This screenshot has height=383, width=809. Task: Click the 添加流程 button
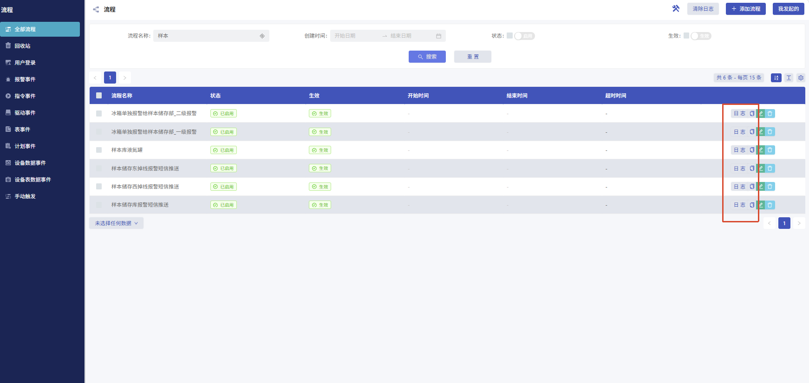pos(746,9)
